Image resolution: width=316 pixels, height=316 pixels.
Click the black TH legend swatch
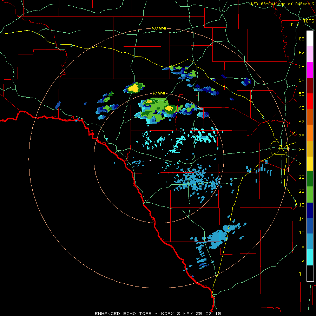point(310,273)
